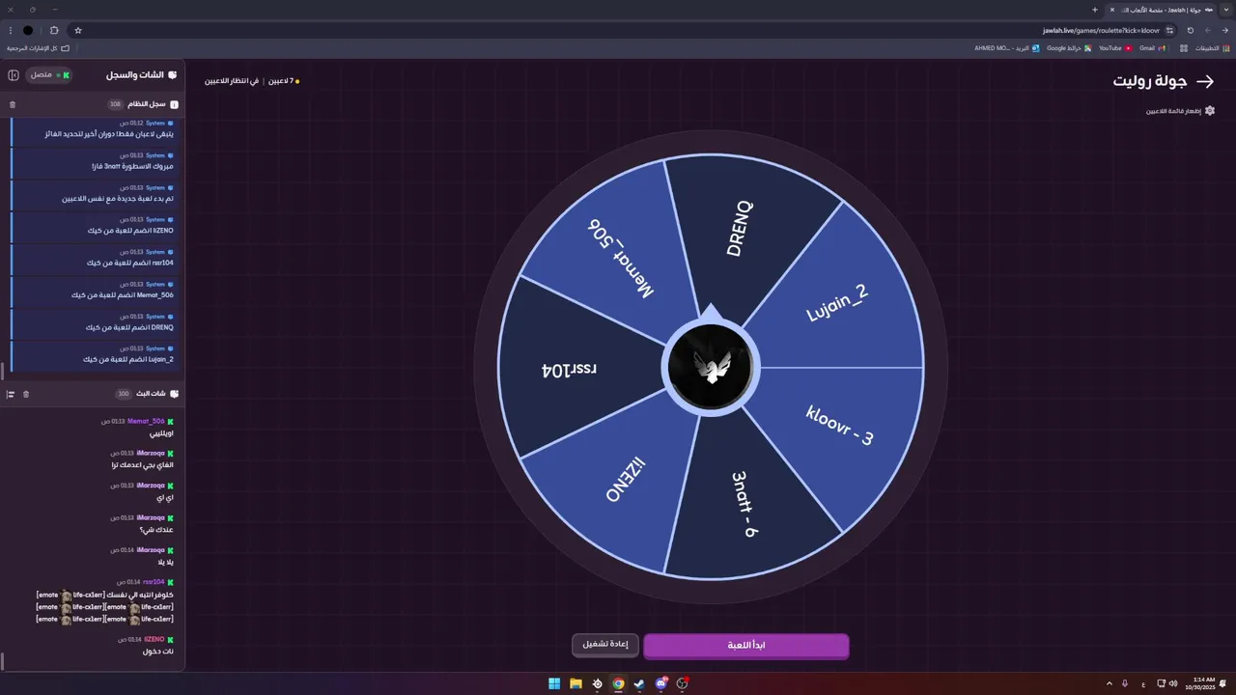Clear stream chat using its trash icon
Viewport: 1236px width, 695px height.
(x=26, y=394)
